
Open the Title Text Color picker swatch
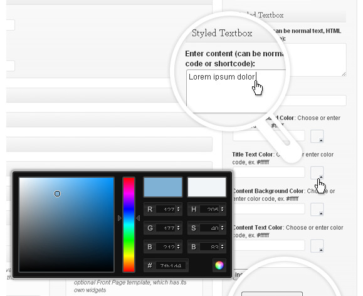pyautogui.click(x=317, y=173)
